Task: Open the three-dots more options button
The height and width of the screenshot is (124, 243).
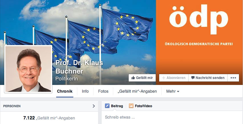Action: [233, 78]
